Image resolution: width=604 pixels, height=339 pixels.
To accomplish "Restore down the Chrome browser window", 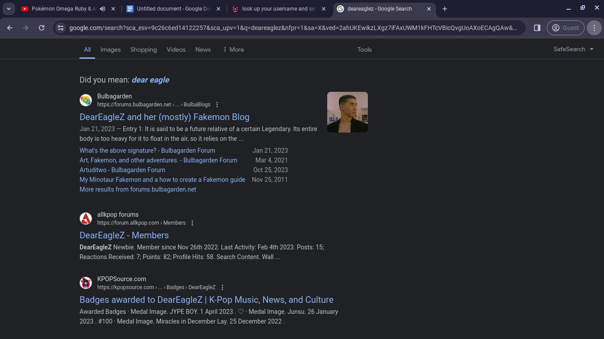I will coord(583,8).
